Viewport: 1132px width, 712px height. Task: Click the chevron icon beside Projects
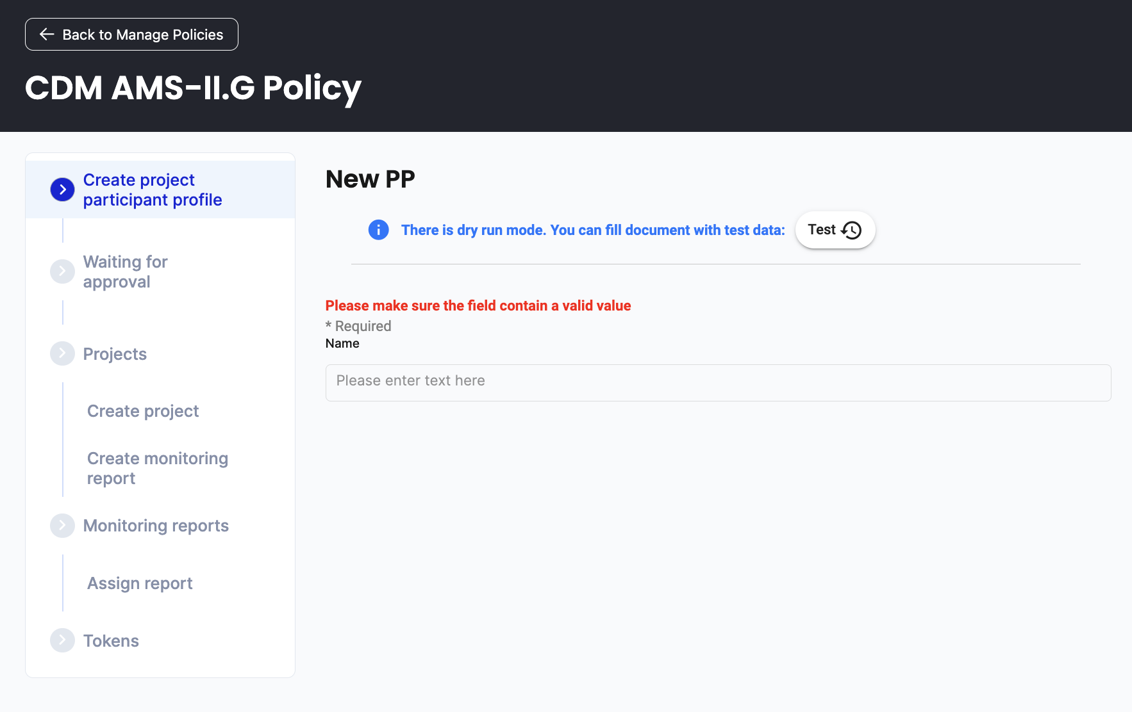click(x=62, y=353)
